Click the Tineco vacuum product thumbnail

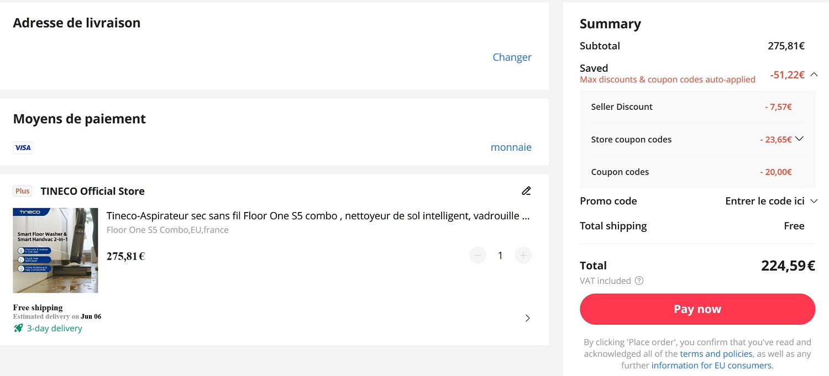(55, 250)
